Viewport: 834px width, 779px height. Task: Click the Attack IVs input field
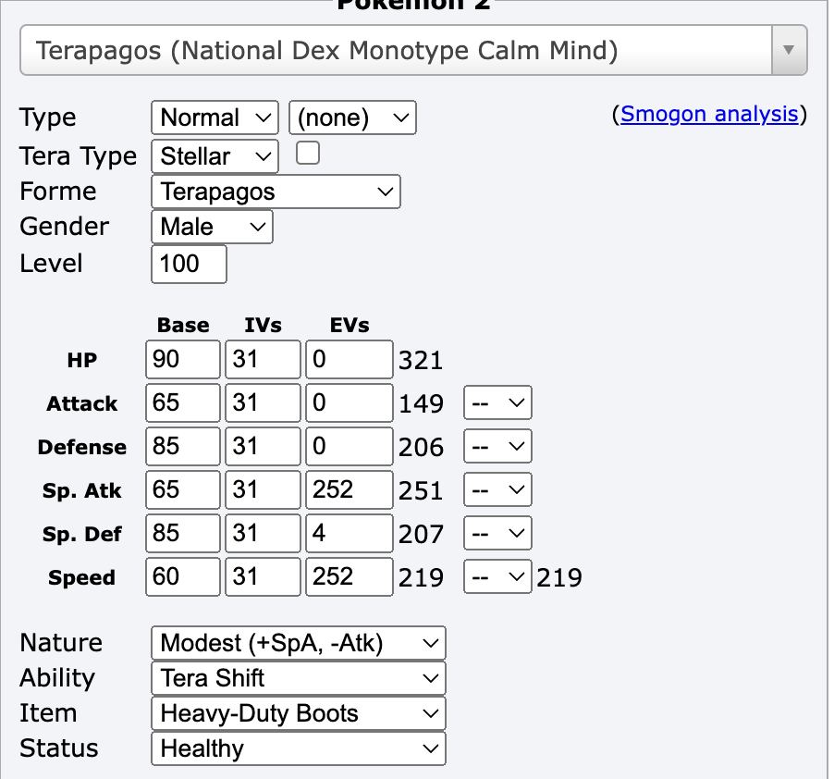tap(265, 402)
